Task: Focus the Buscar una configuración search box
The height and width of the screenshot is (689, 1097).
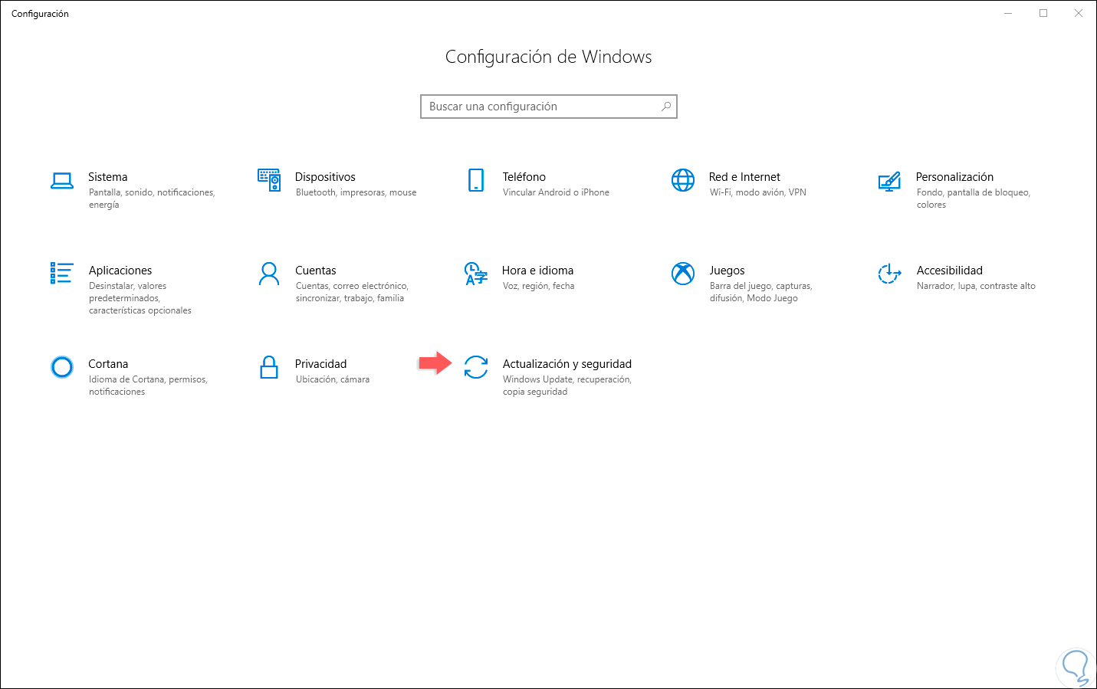Action: (549, 107)
